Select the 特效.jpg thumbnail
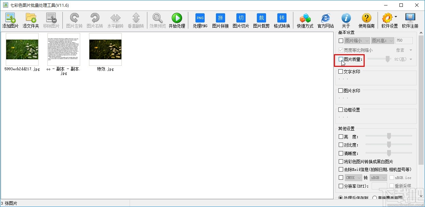This screenshot has width=425, height=207. [105, 49]
